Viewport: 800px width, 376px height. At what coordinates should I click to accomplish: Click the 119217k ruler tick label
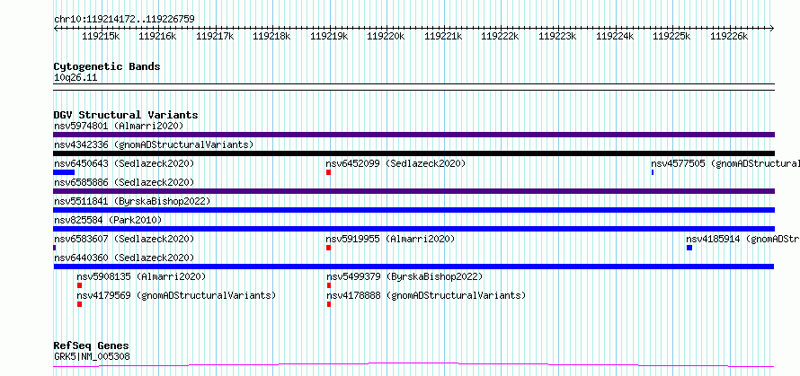pos(215,36)
